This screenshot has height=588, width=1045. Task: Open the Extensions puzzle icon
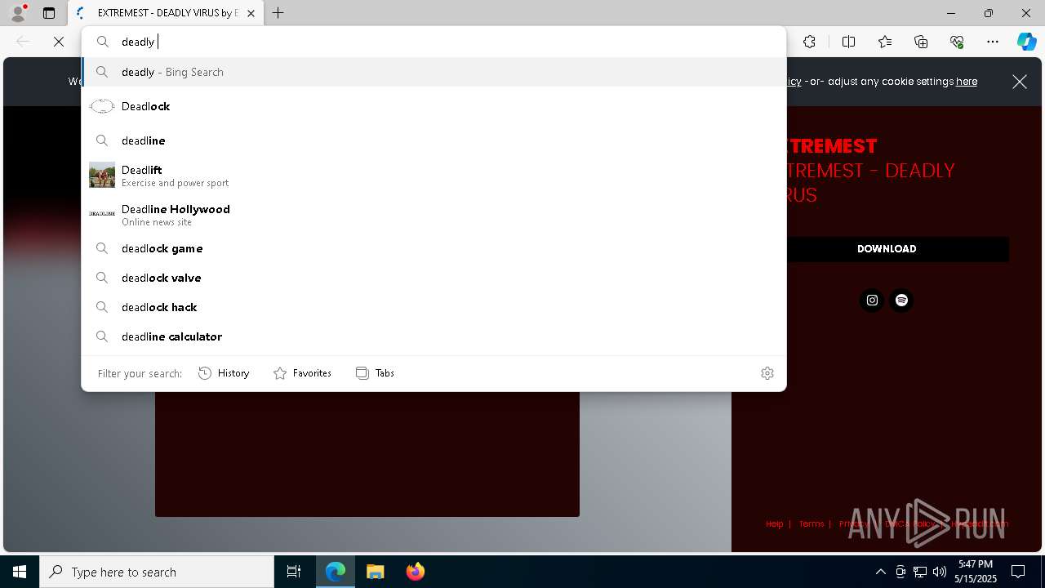click(x=809, y=42)
